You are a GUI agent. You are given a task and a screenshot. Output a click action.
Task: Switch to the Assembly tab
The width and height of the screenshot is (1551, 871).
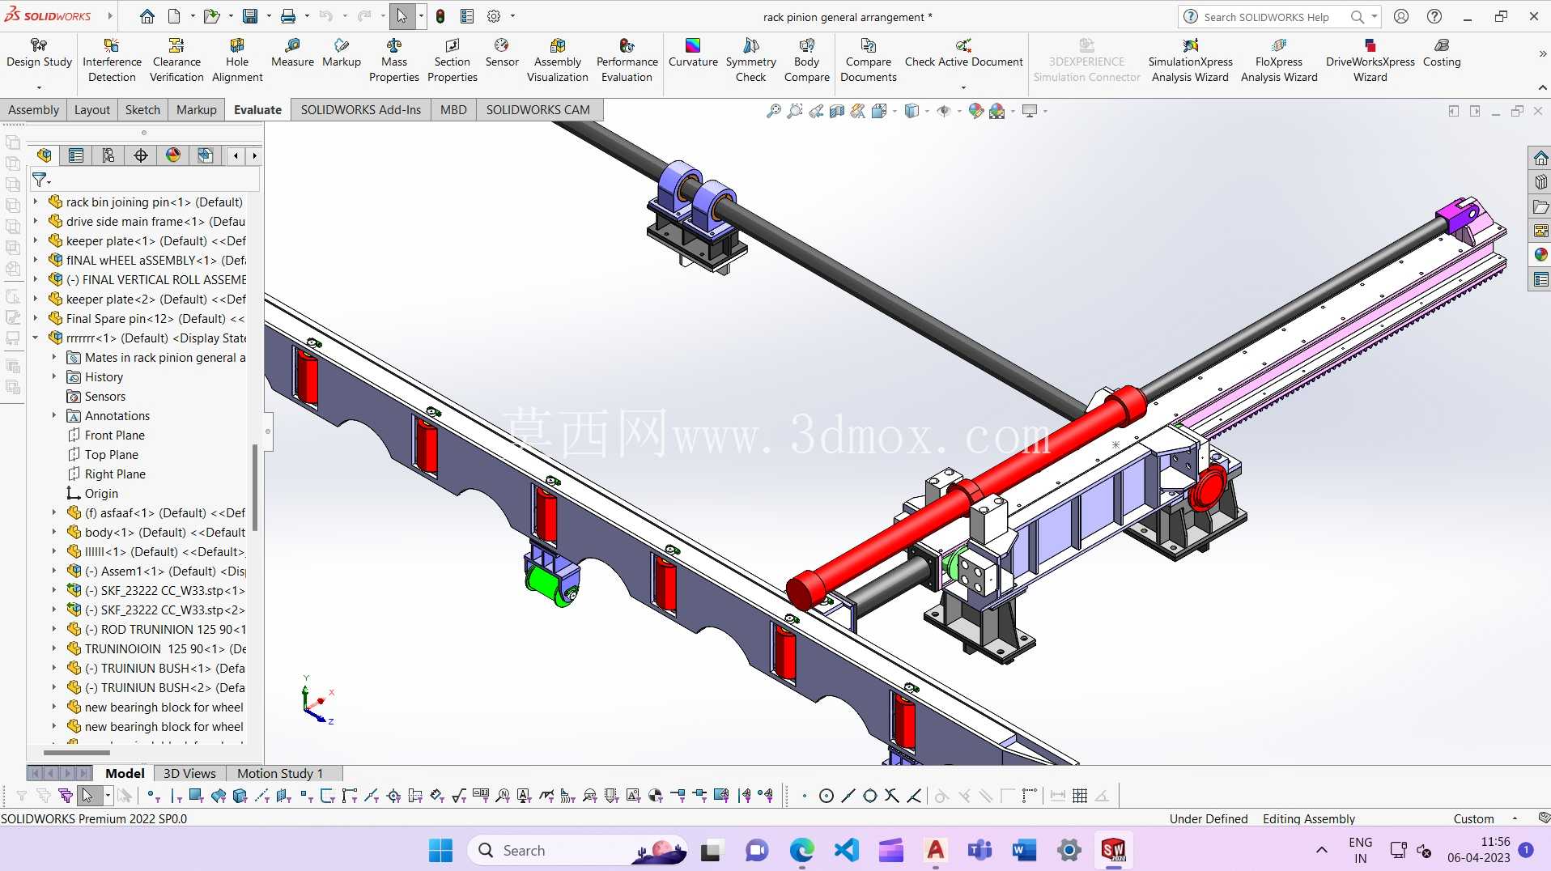pos(34,110)
